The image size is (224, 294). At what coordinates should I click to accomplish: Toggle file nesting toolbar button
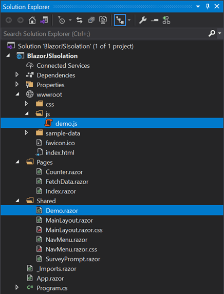click(120, 20)
